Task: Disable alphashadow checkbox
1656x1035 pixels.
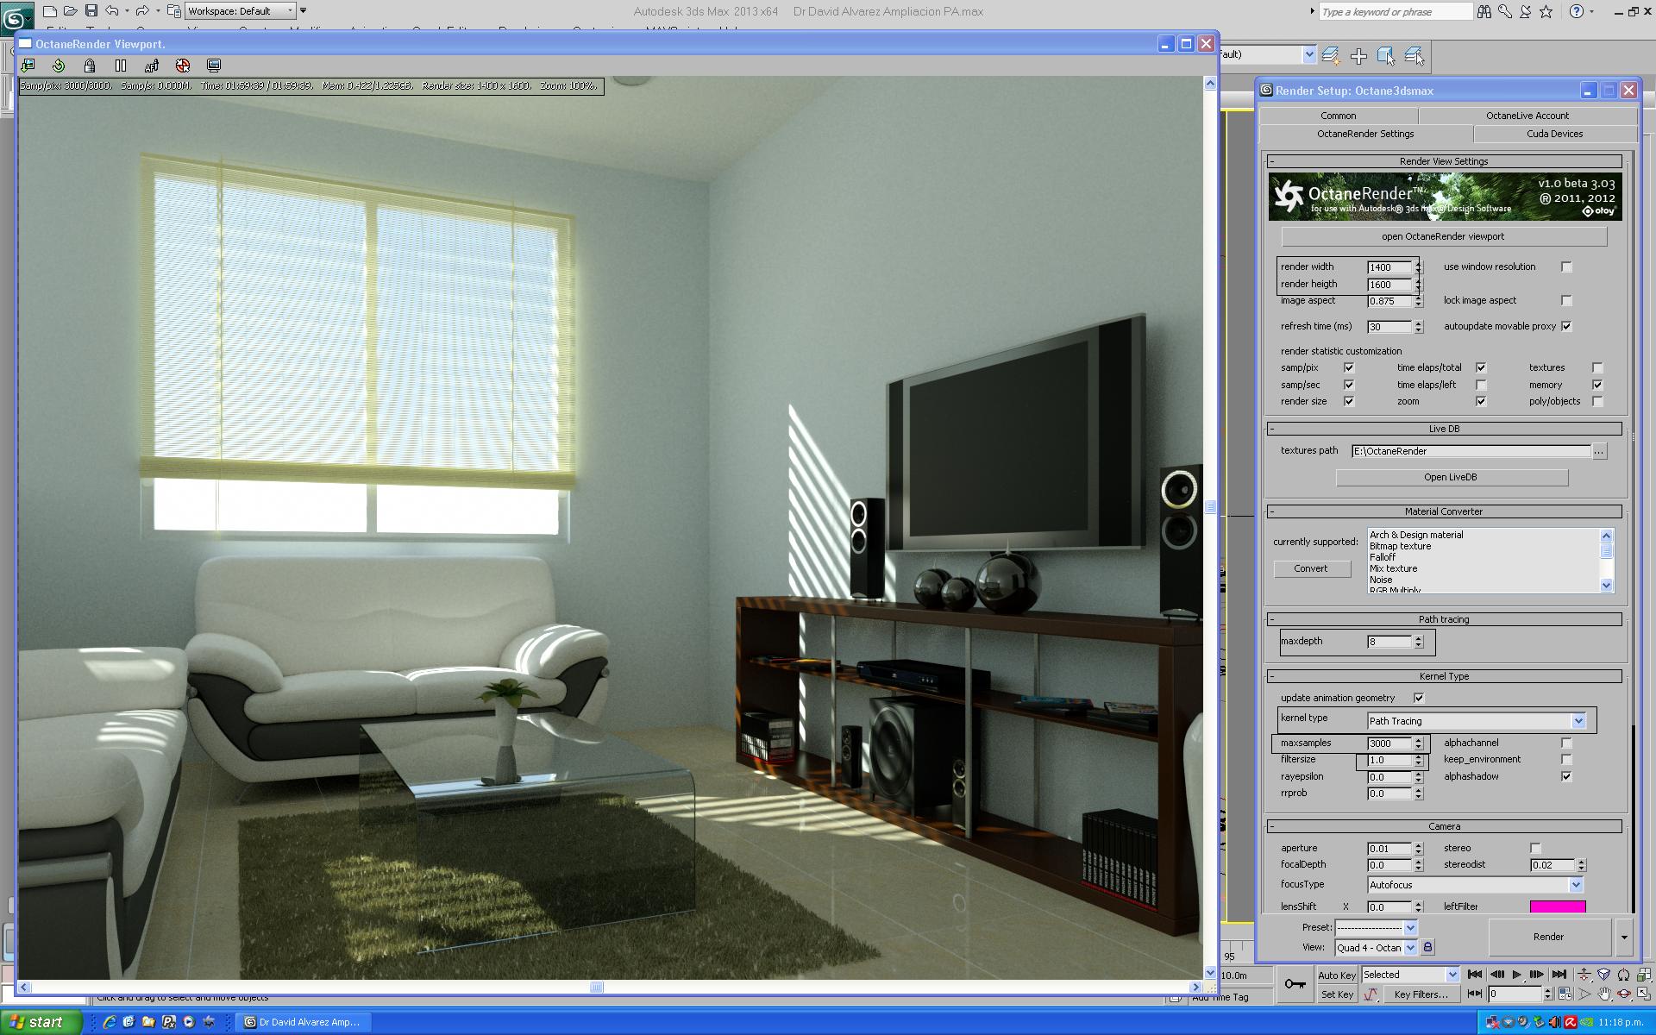Action: coord(1566,777)
